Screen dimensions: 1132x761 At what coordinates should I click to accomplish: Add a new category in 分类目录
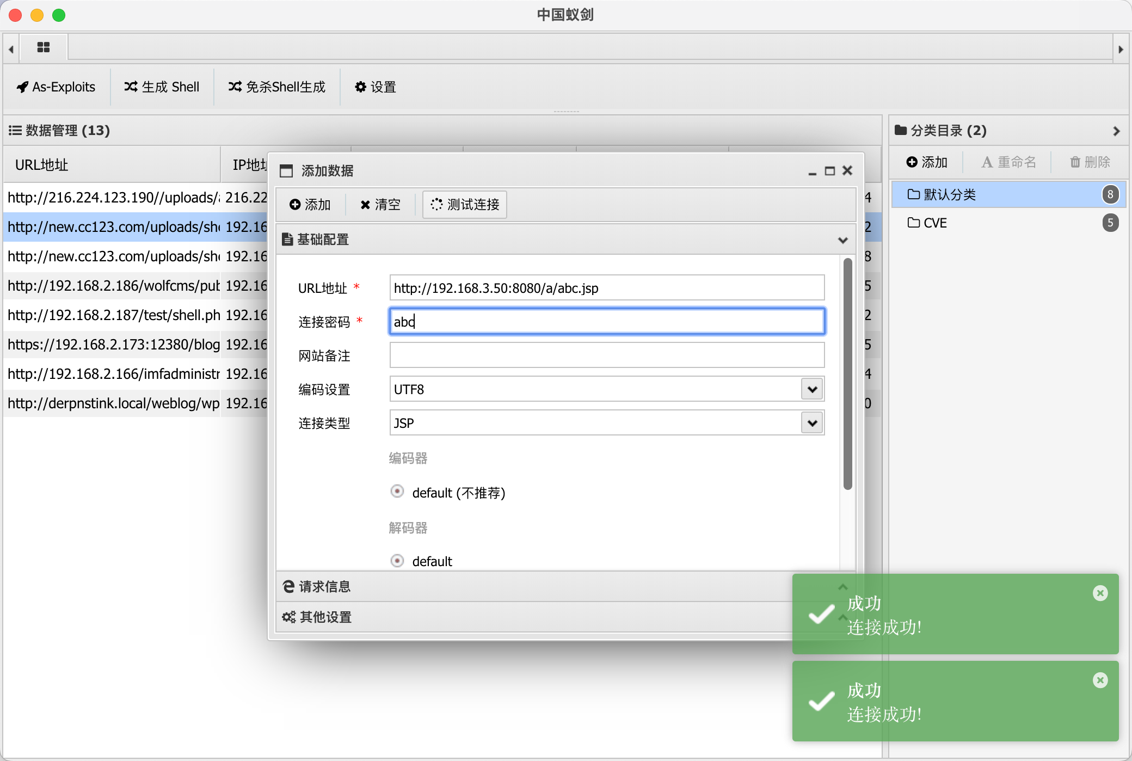[x=927, y=162]
